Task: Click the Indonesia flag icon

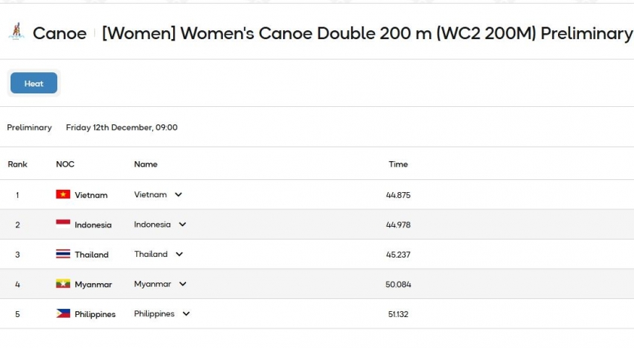Action: [63, 224]
